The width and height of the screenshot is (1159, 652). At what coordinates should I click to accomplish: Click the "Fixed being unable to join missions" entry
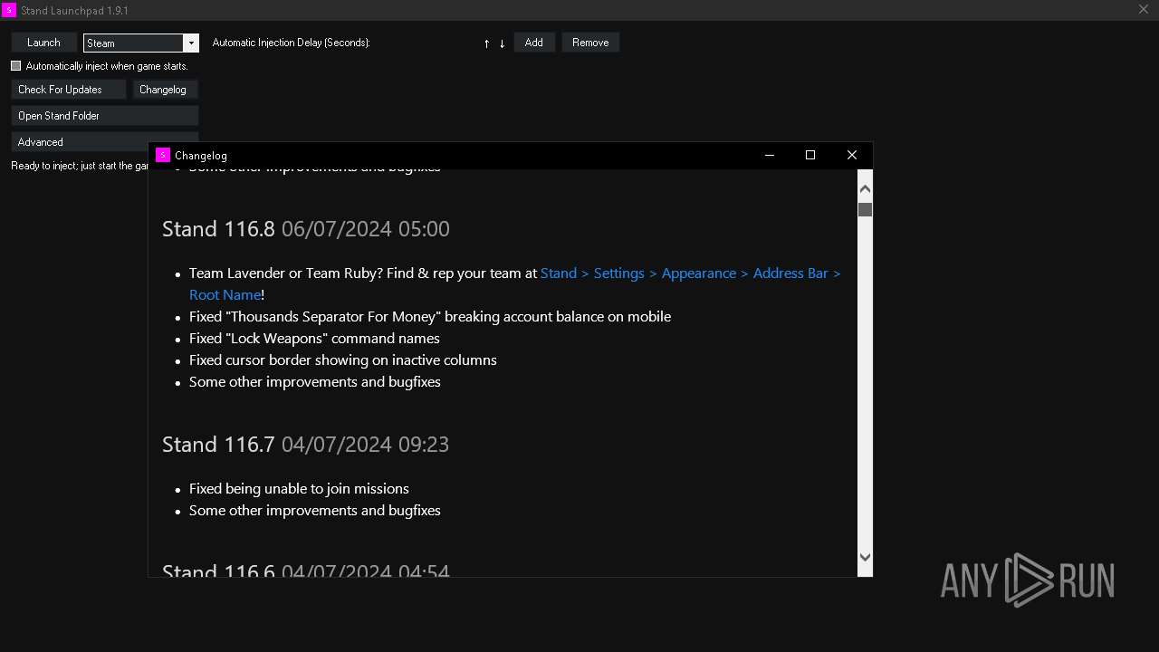[299, 489]
